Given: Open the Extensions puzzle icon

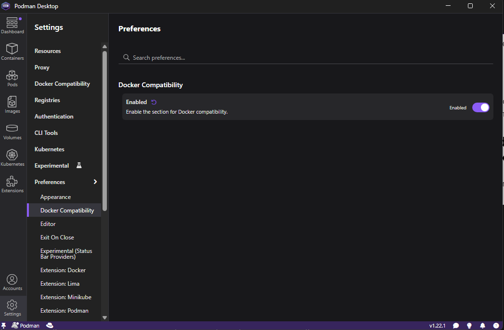Looking at the screenshot, I should [12, 185].
